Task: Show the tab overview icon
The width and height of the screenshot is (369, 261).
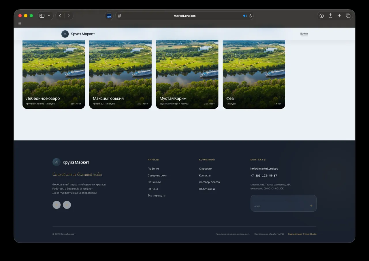Action: (348, 16)
